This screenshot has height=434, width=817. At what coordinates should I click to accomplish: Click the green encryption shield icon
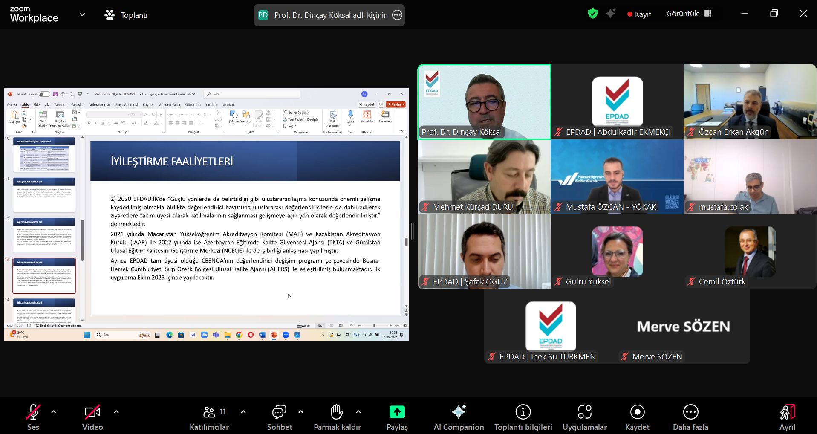[592, 14]
